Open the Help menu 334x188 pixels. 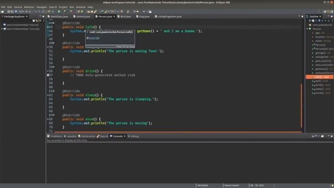pyautogui.click(x=90, y=7)
